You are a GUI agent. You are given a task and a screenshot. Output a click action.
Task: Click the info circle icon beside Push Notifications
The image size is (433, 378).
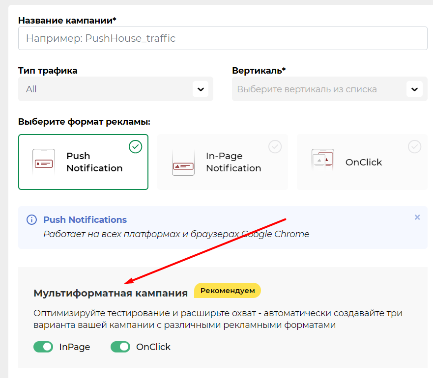[31, 219]
